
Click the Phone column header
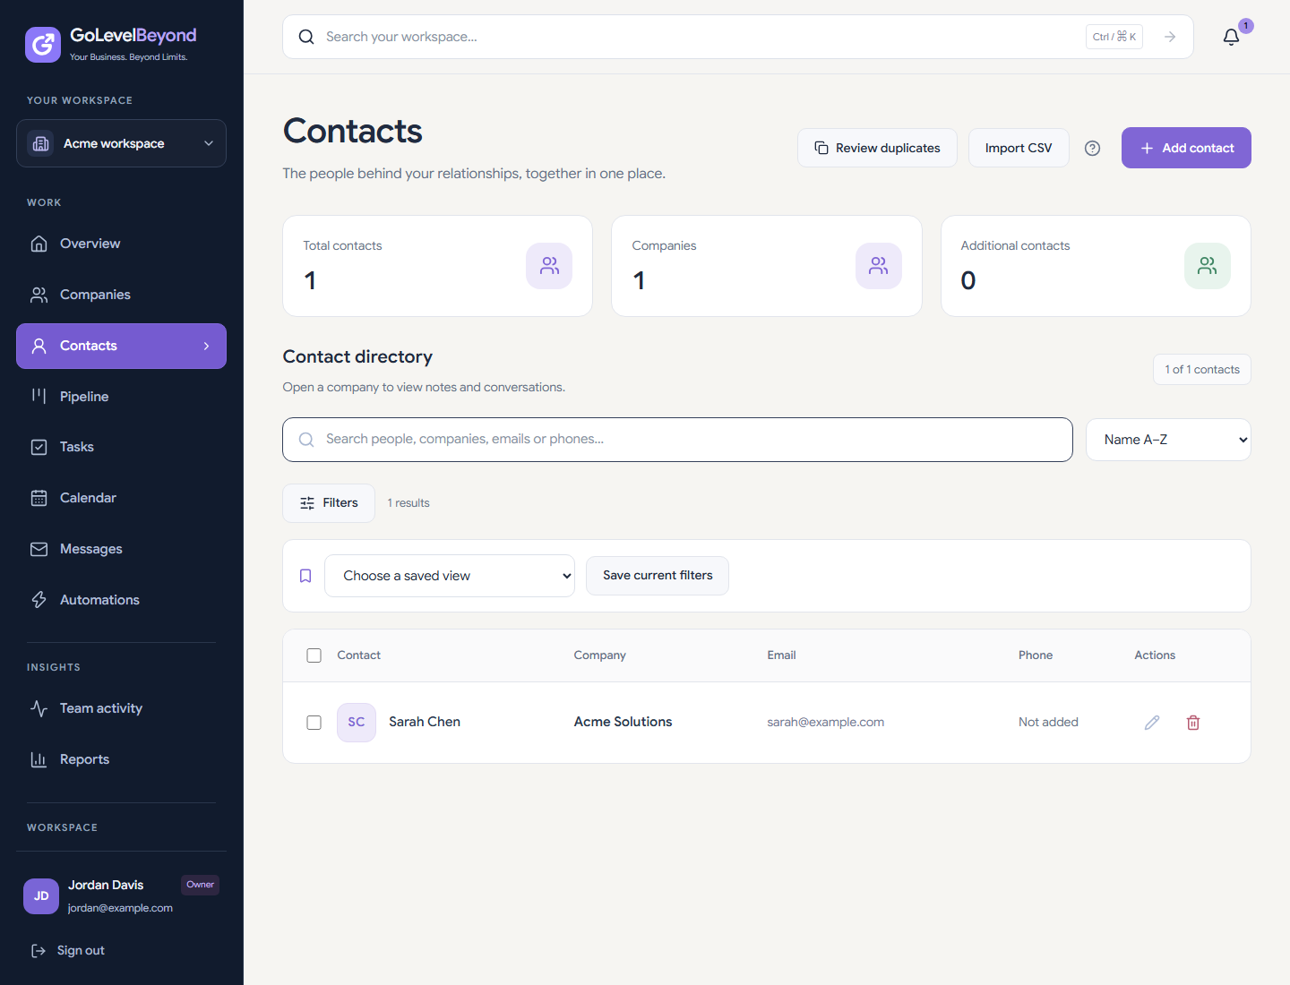click(1036, 655)
